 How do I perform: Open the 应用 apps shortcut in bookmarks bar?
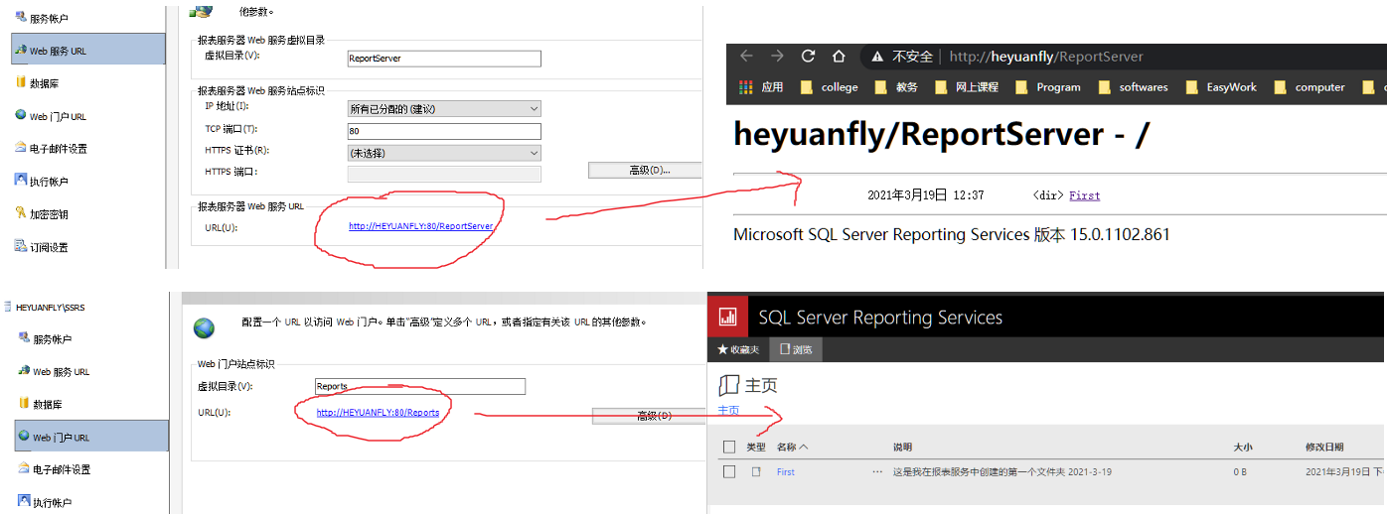762,87
